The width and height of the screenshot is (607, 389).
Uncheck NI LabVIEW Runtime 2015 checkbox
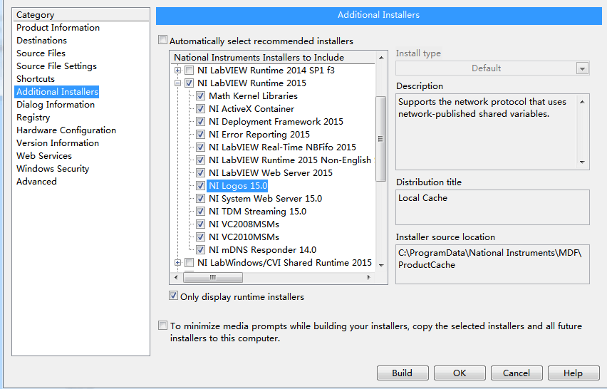click(190, 83)
